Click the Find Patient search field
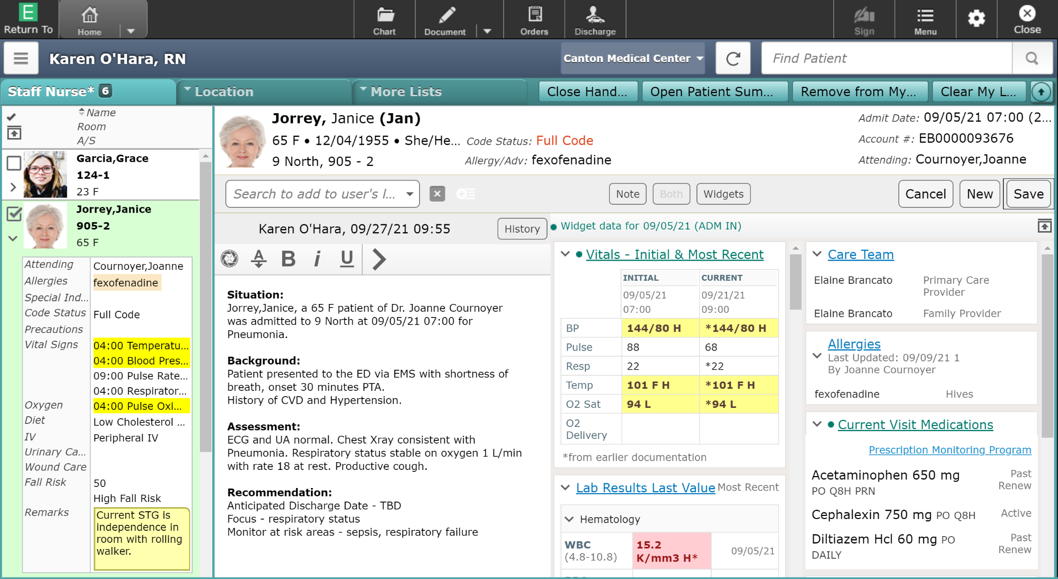This screenshot has width=1058, height=579. point(886,58)
